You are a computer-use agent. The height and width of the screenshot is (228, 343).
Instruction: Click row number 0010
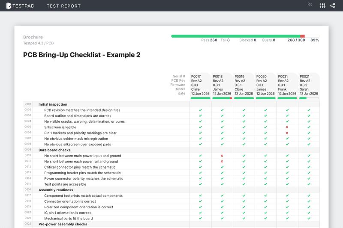[x=28, y=155]
